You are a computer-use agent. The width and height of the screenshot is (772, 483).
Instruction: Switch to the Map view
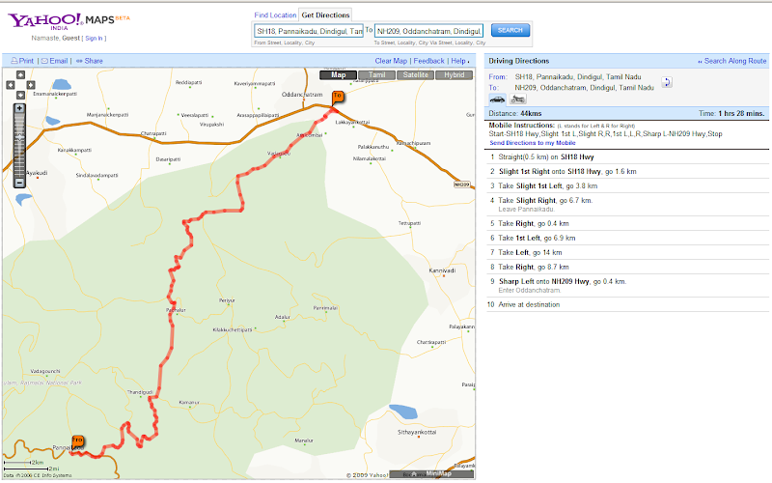tap(339, 75)
